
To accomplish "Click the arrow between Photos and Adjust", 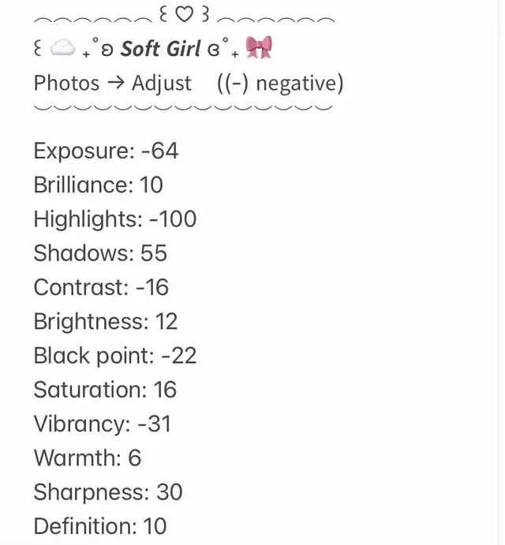I will click(x=115, y=83).
